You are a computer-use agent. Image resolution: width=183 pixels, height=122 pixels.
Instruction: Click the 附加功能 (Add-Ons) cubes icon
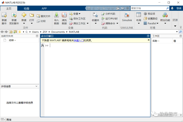tap(165, 15)
